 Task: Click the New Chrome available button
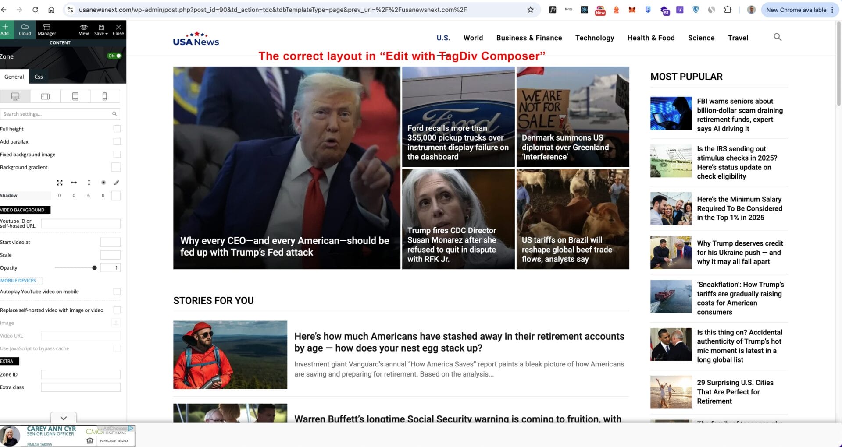(x=796, y=10)
